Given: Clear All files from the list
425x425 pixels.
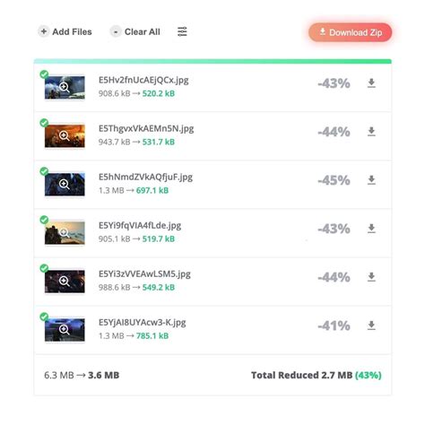Looking at the screenshot, I should (x=135, y=31).
